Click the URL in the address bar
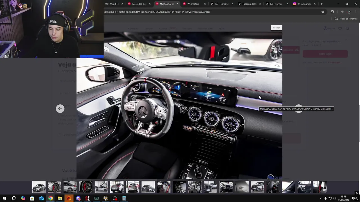 coord(157,12)
